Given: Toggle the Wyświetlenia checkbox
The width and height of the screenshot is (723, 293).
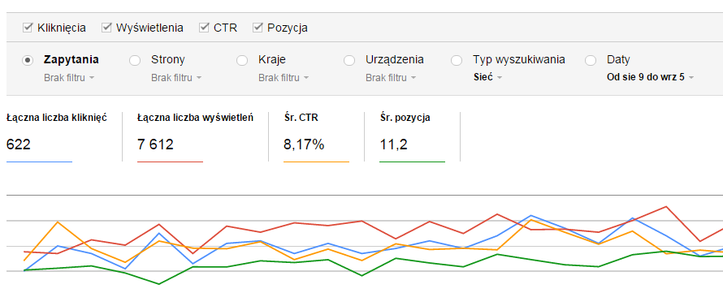Looking at the screenshot, I should (106, 28).
